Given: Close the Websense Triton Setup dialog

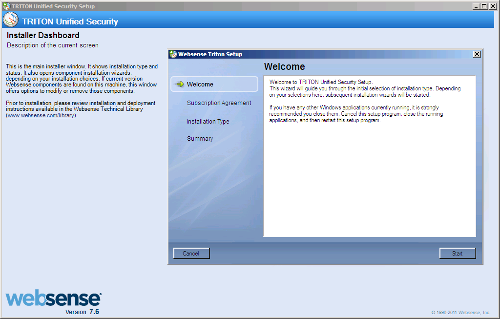Looking at the screenshot, I should [477, 54].
